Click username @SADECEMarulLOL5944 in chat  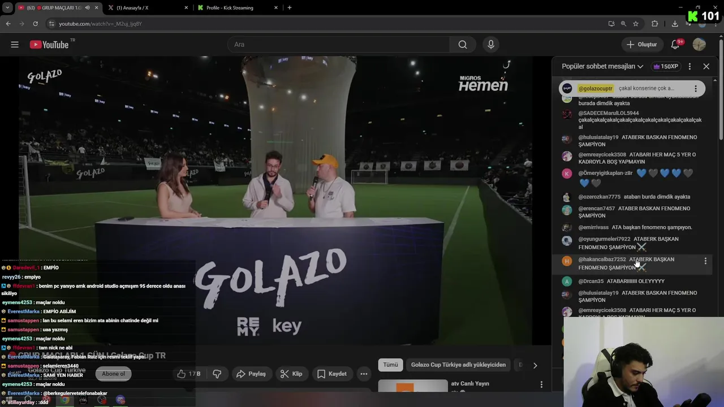[x=608, y=113]
